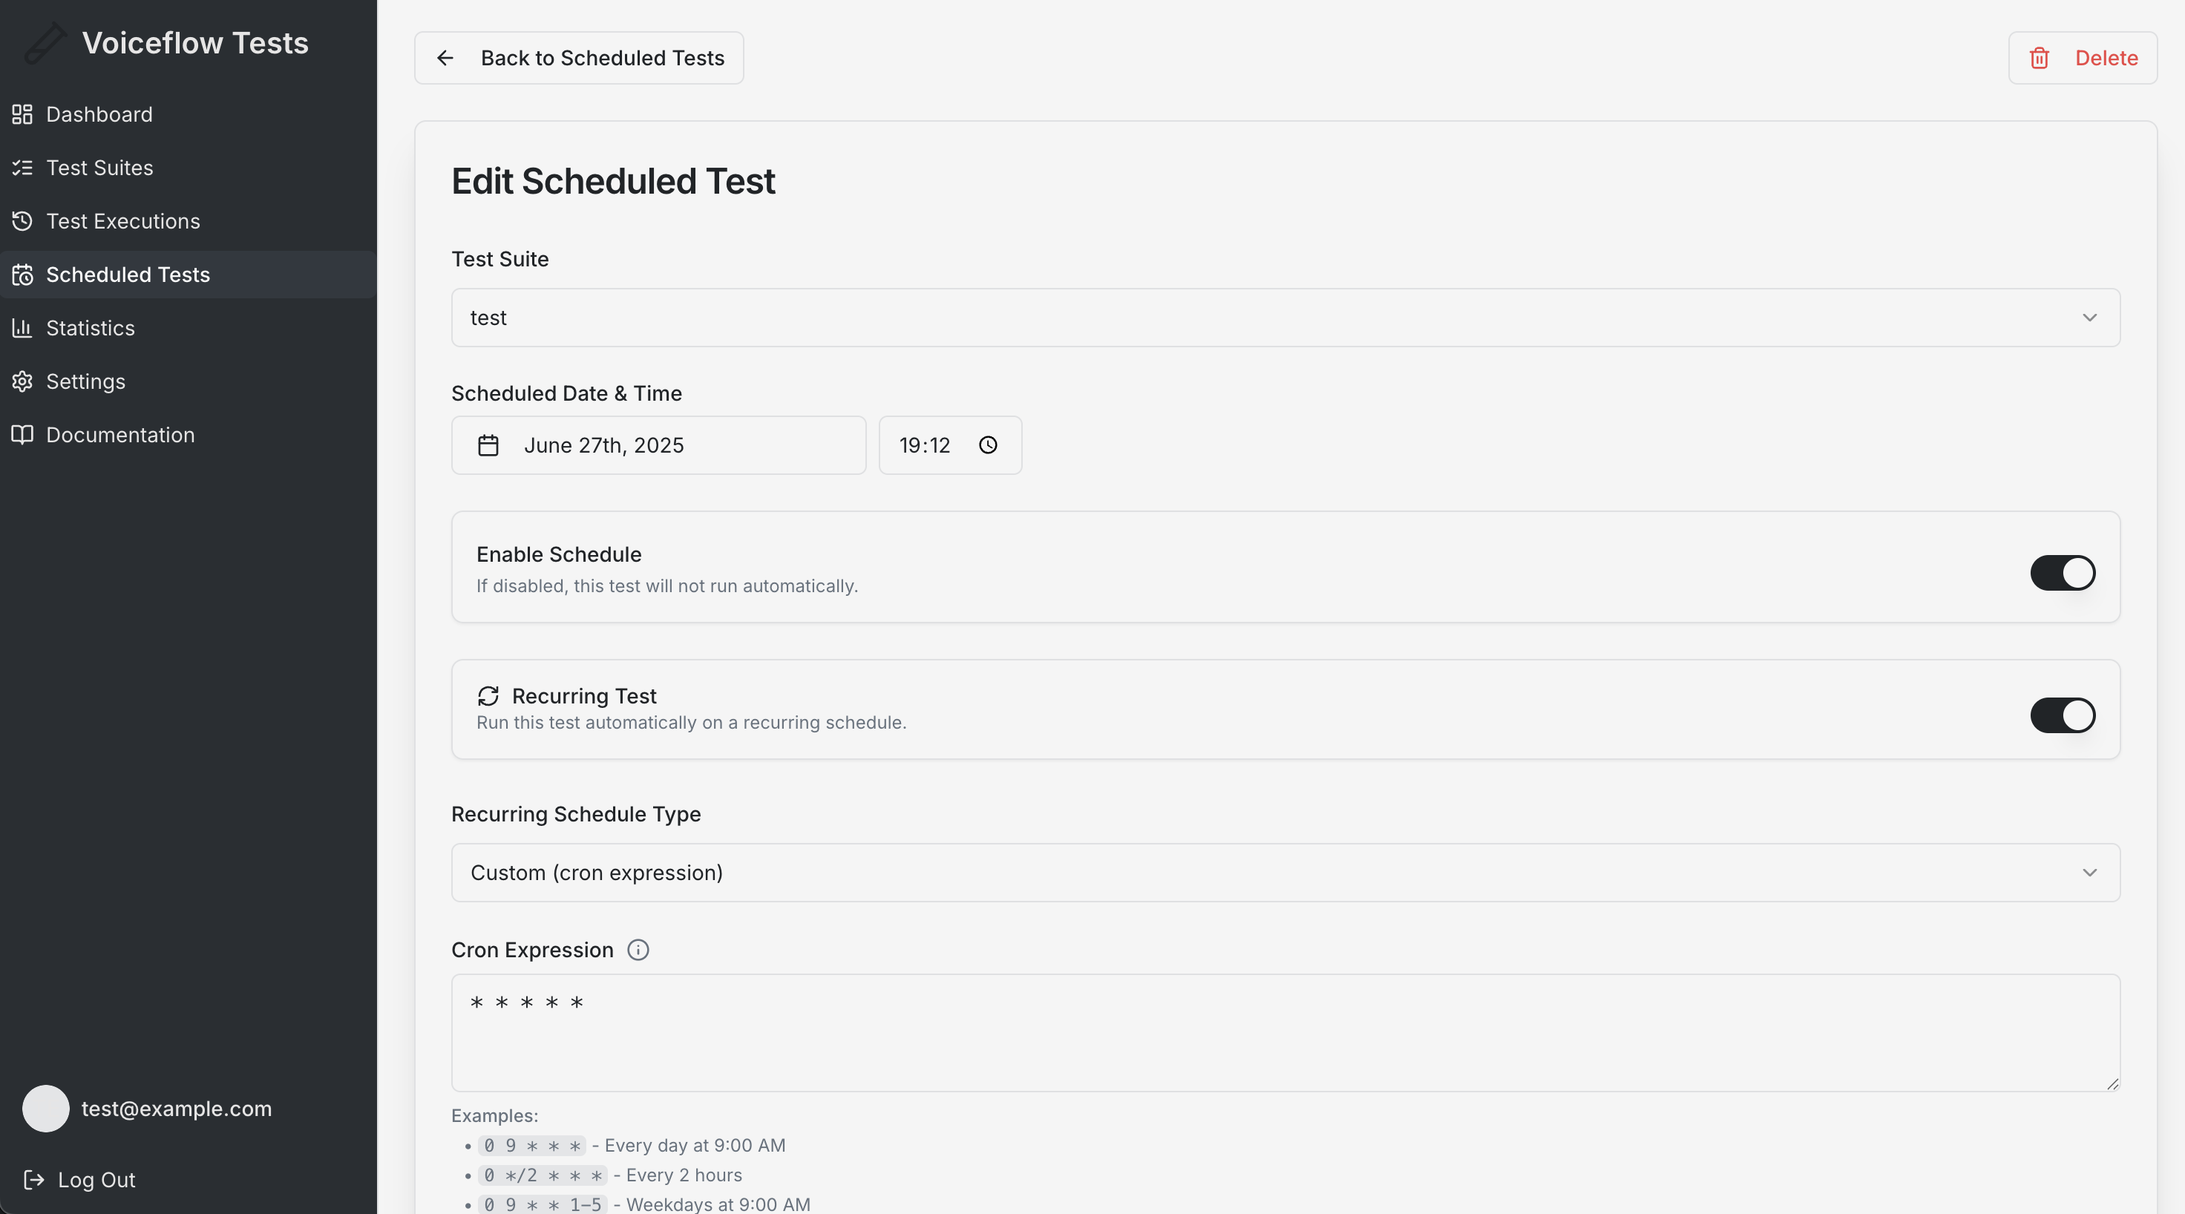The height and width of the screenshot is (1214, 2185).
Task: Click the Scheduled Tests calendar-clock icon
Action: 22,275
